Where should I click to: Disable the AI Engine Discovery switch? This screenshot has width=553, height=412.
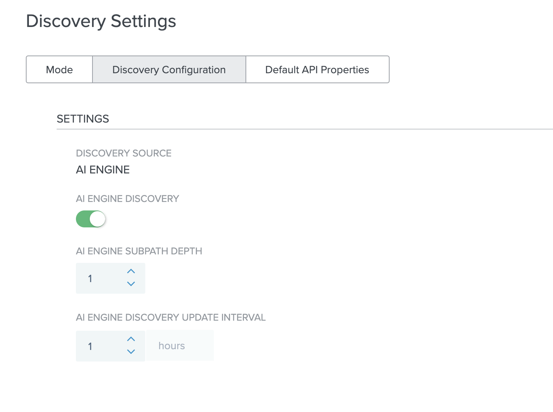(91, 219)
